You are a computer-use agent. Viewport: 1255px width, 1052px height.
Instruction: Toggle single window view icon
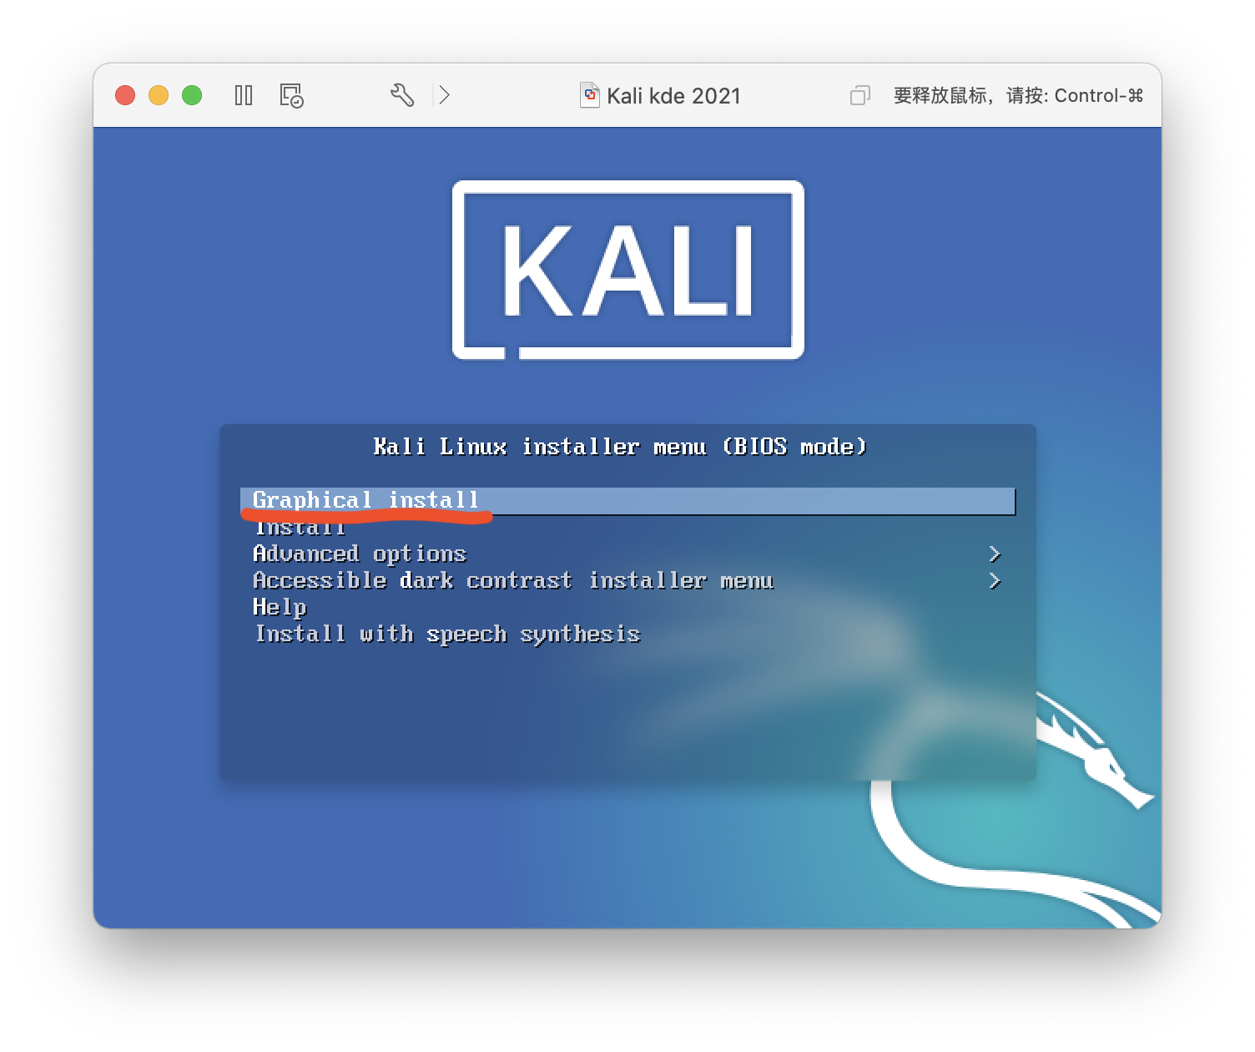pyautogui.click(x=860, y=95)
